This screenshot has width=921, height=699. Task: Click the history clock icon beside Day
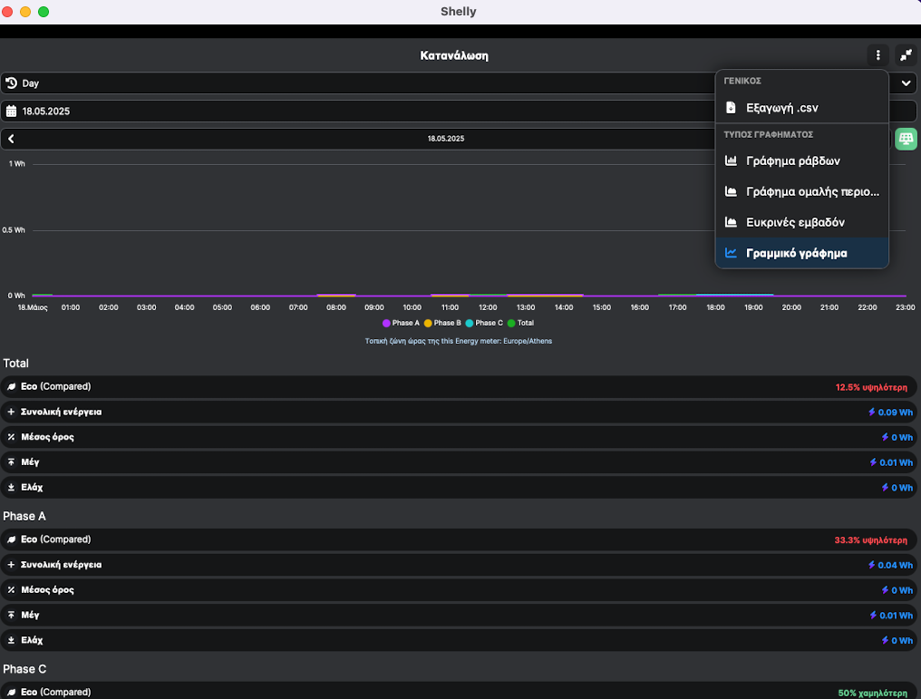tap(11, 83)
